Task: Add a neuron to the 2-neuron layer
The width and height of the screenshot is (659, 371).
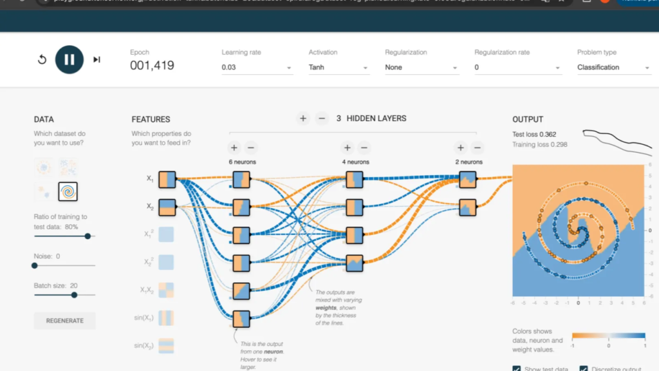Action: pos(461,147)
